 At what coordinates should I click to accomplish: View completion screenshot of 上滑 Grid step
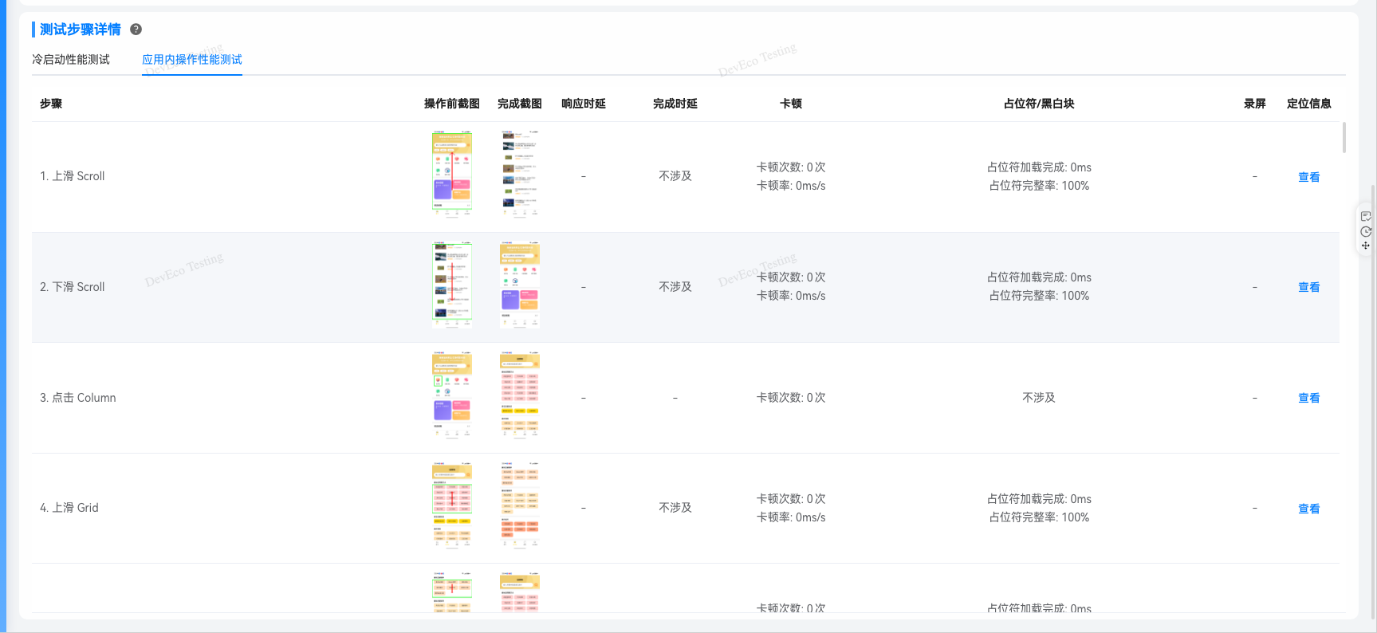click(x=520, y=505)
